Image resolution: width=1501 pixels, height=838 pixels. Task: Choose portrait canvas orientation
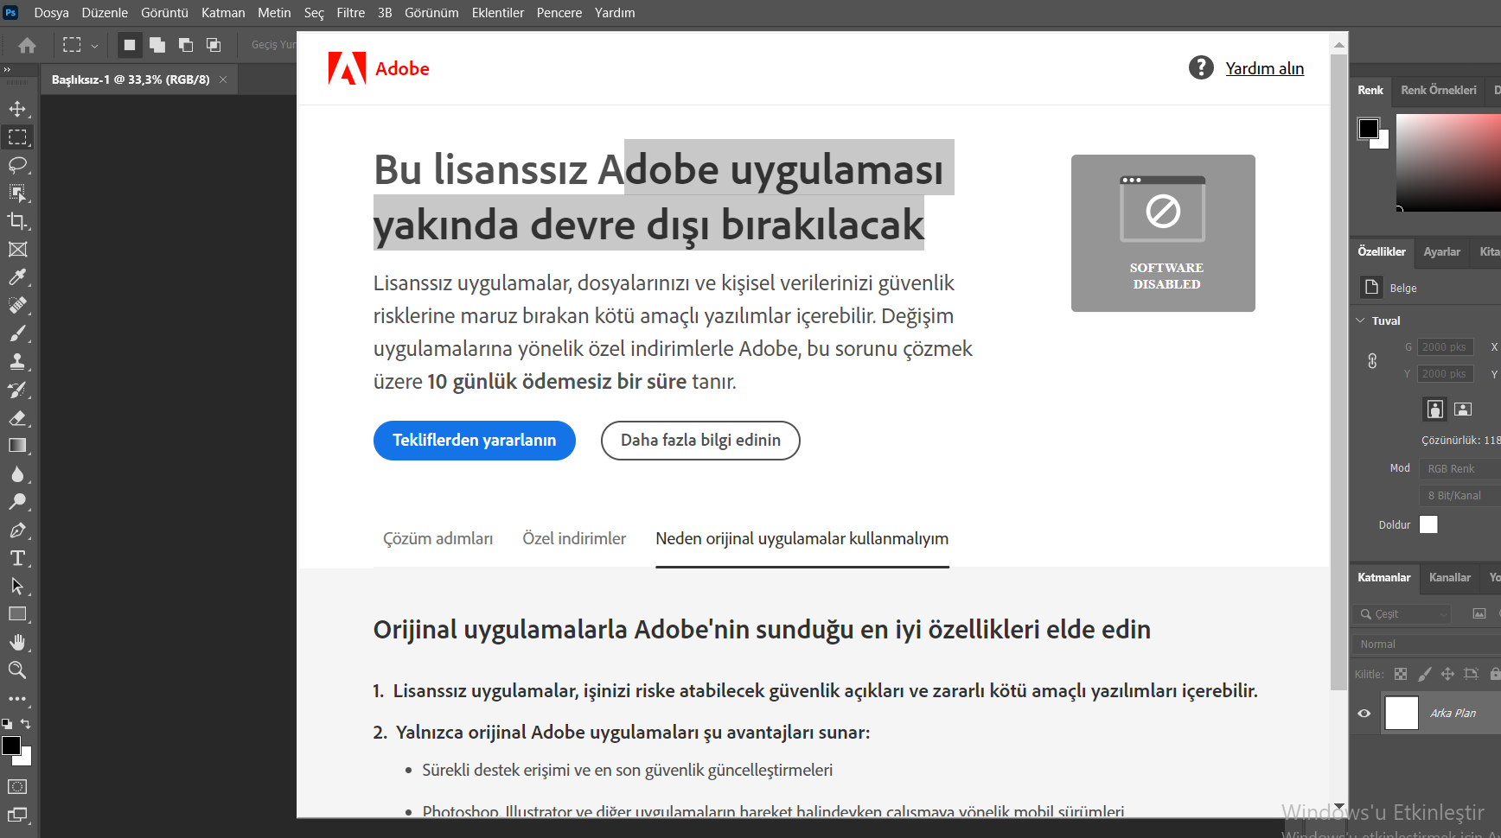tap(1435, 409)
